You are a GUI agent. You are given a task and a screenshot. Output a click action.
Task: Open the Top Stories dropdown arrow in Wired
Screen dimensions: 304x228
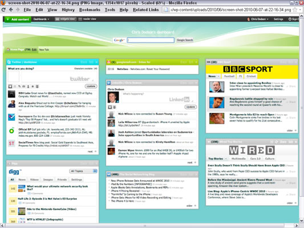[226, 158]
